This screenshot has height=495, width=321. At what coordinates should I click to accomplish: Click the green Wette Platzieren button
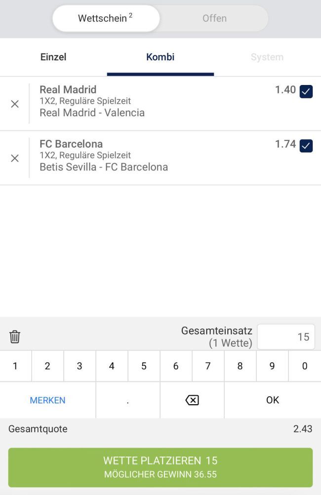point(160,467)
